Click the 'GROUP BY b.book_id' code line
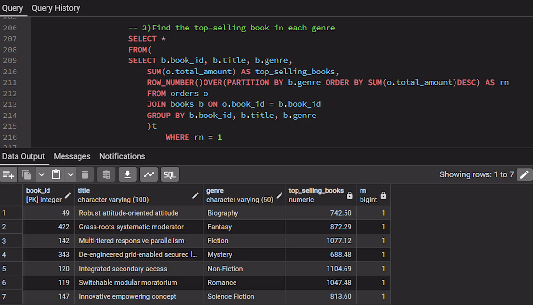The width and height of the screenshot is (533, 305). click(x=232, y=116)
